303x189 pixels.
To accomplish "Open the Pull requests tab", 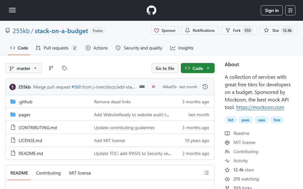I will pos(56,48).
